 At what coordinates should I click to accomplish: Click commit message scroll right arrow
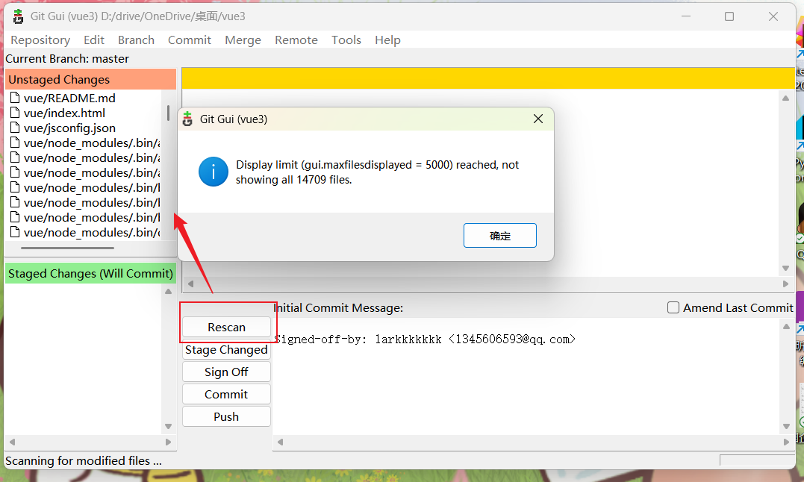[x=787, y=442]
